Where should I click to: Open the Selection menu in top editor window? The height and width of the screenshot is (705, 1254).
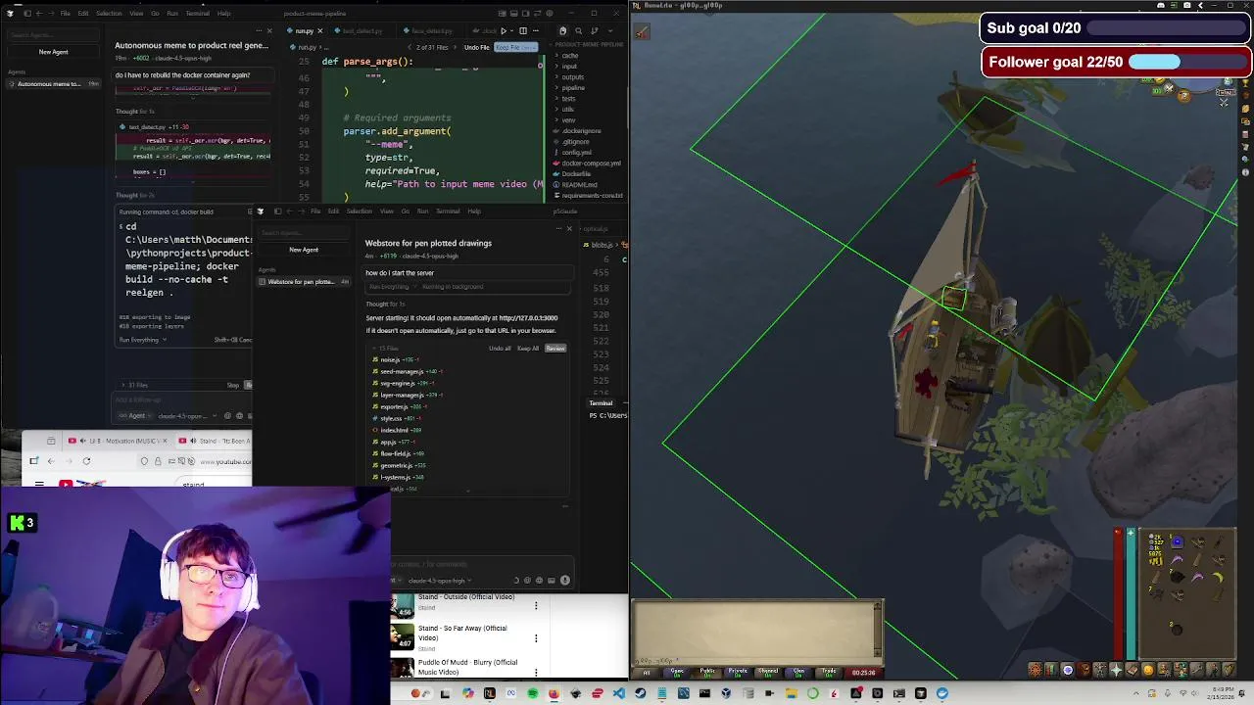(x=109, y=14)
